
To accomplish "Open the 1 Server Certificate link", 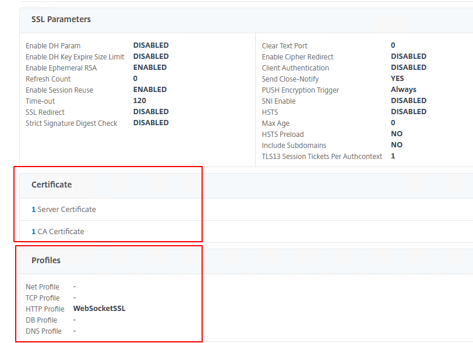I will point(63,209).
